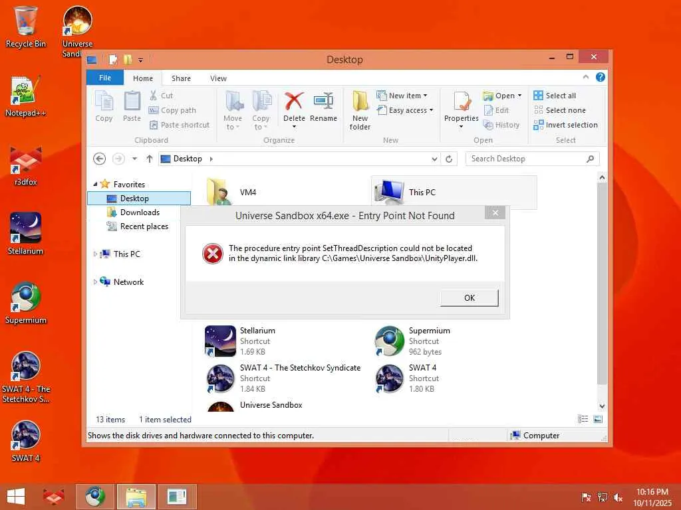Click the Rename ribbon icon

(x=323, y=106)
